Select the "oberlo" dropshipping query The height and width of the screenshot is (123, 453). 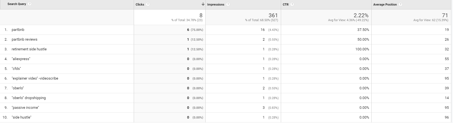(x=29, y=98)
